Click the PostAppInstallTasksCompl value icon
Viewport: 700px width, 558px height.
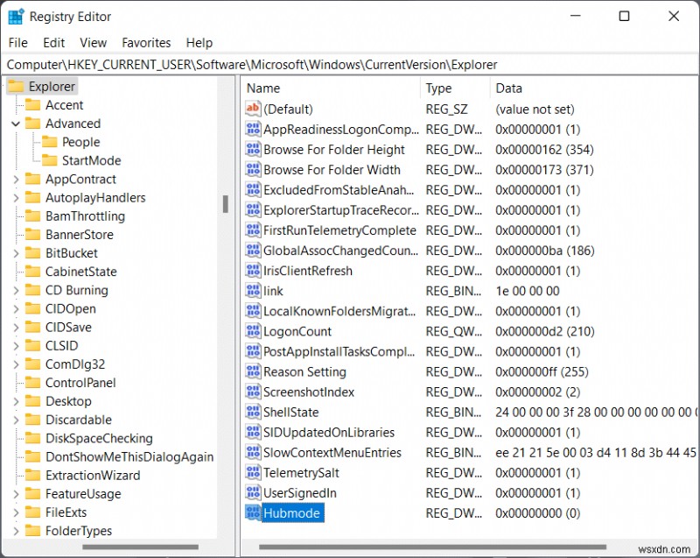(253, 351)
